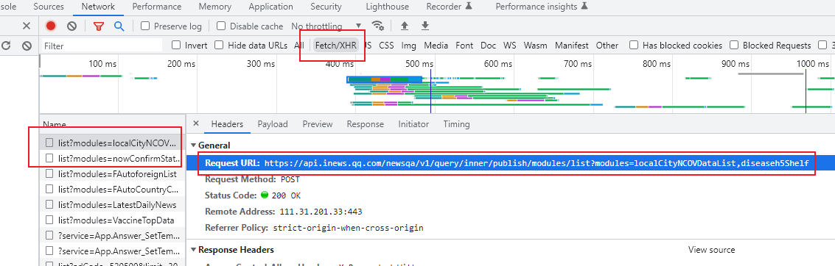The width and height of the screenshot is (835, 266).
Task: Check Has blocked cookies option
Action: (634, 46)
